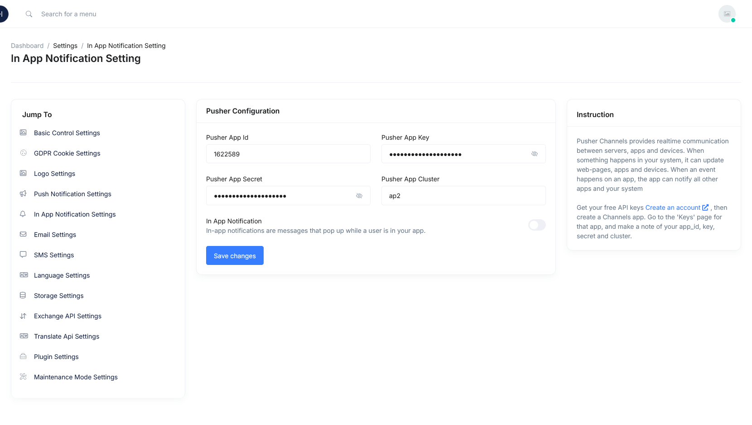Open Plugin Settings
The height and width of the screenshot is (425, 752).
56,357
